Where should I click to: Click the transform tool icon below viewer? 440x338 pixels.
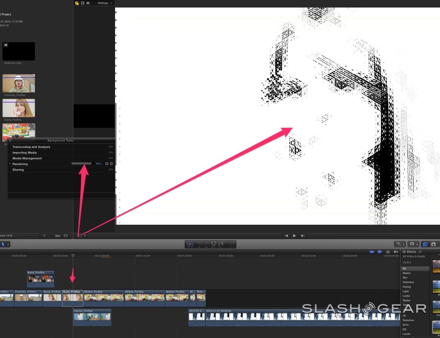(x=79, y=236)
